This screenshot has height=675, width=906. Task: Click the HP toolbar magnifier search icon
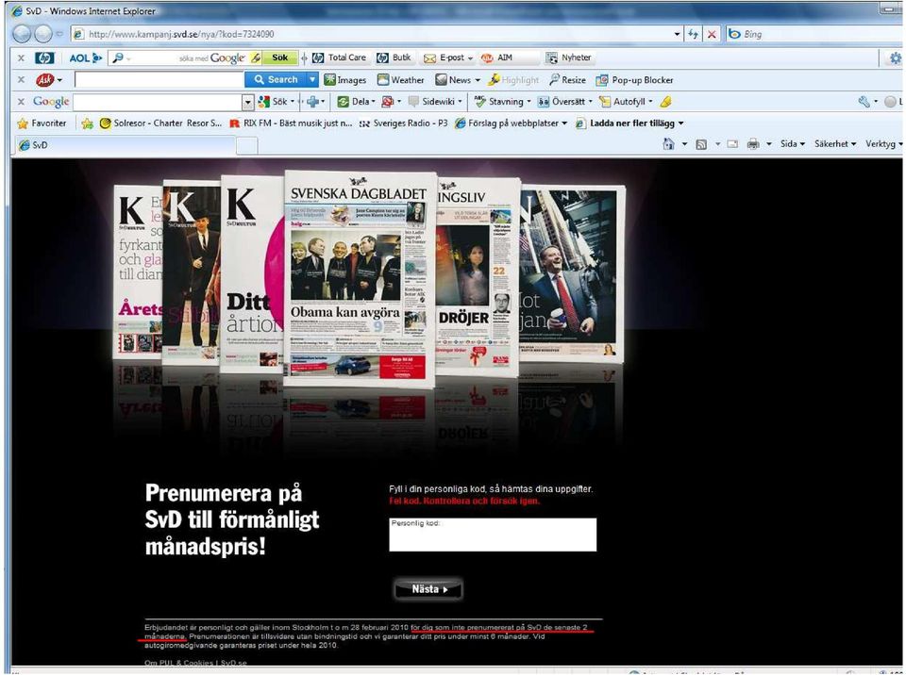point(118,58)
